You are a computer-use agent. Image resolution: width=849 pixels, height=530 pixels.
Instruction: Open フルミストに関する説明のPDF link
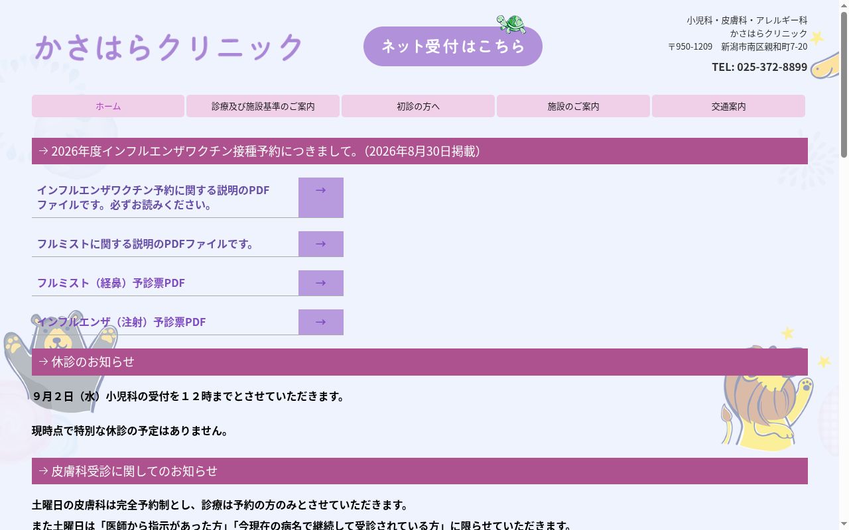147,244
